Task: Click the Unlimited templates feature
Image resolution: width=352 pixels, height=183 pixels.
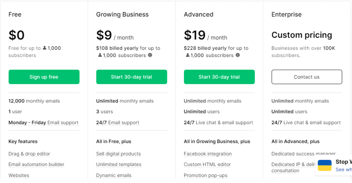Action: coord(119,164)
